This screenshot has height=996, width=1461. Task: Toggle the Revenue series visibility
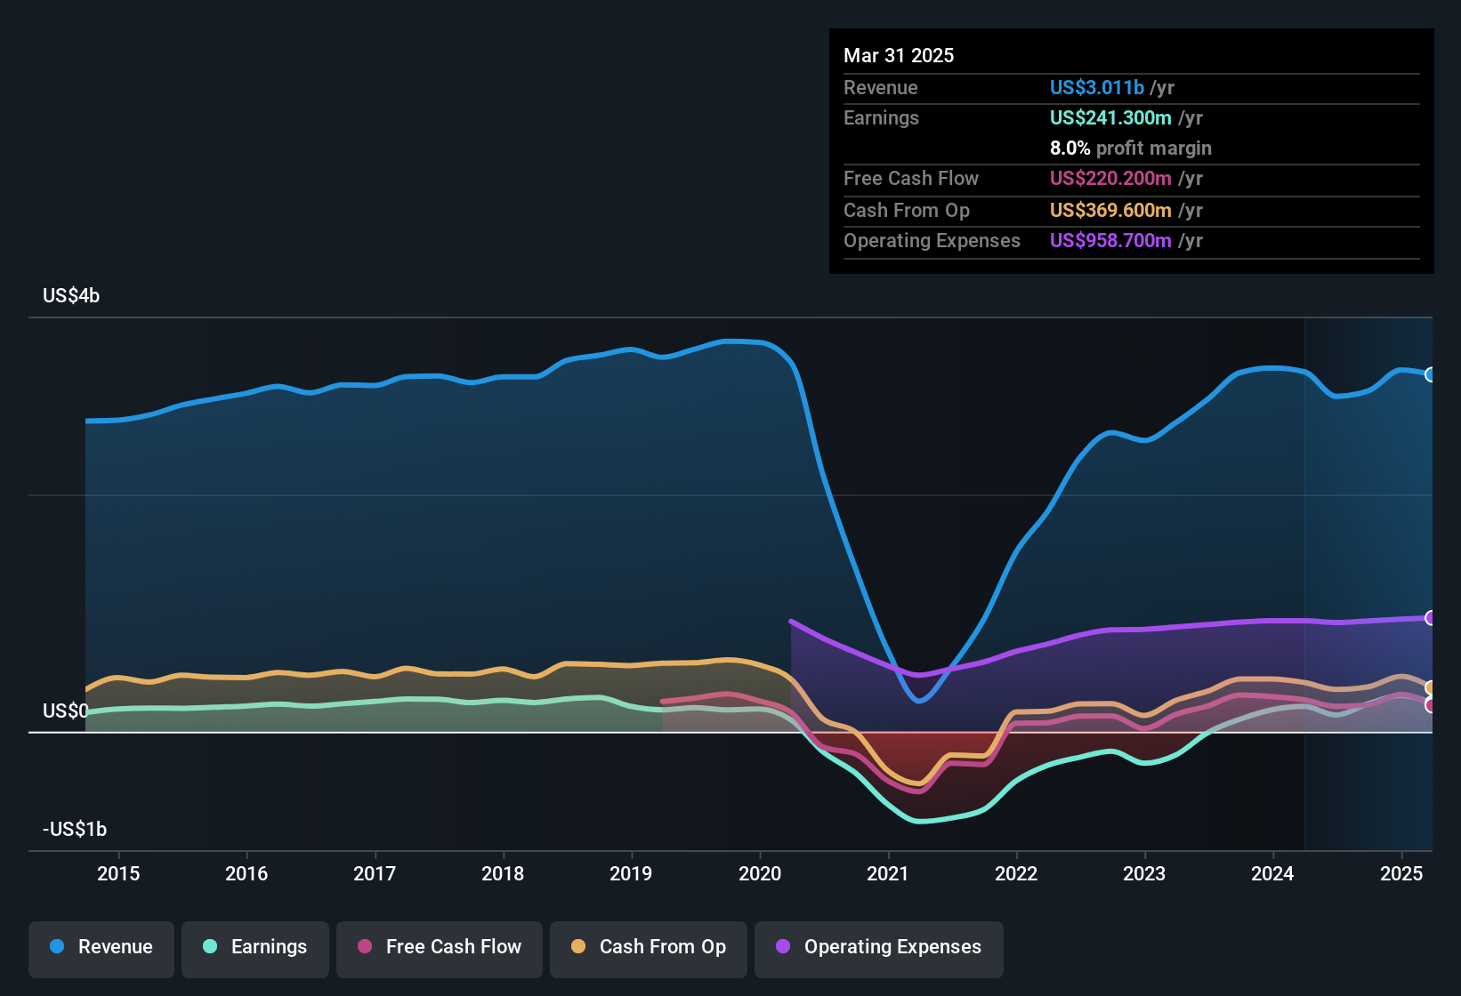tap(101, 947)
